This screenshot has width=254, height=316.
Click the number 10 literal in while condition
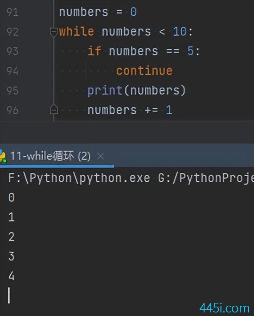180,32
